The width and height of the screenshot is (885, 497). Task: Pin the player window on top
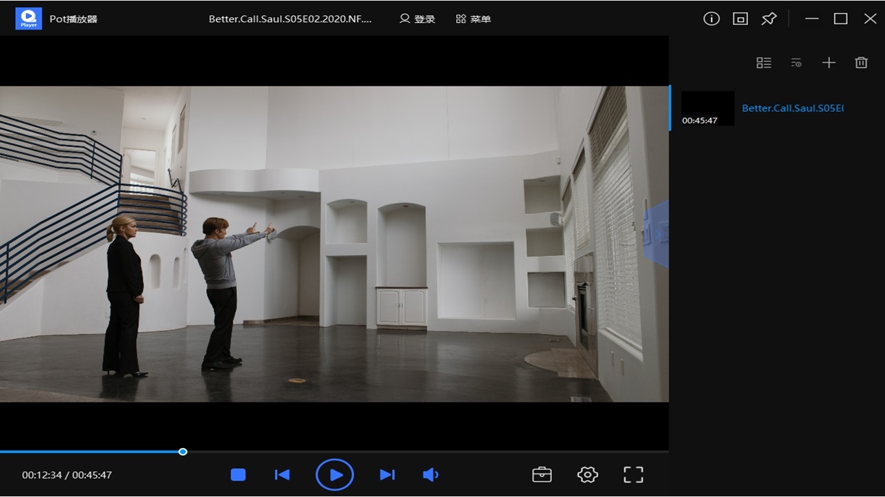pos(769,19)
